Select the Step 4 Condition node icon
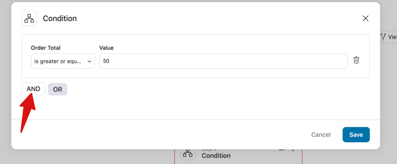The width and height of the screenshot is (397, 164). coord(188,153)
